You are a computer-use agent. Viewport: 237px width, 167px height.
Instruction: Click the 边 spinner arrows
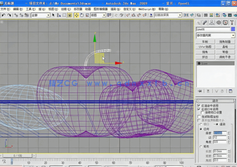229,138
